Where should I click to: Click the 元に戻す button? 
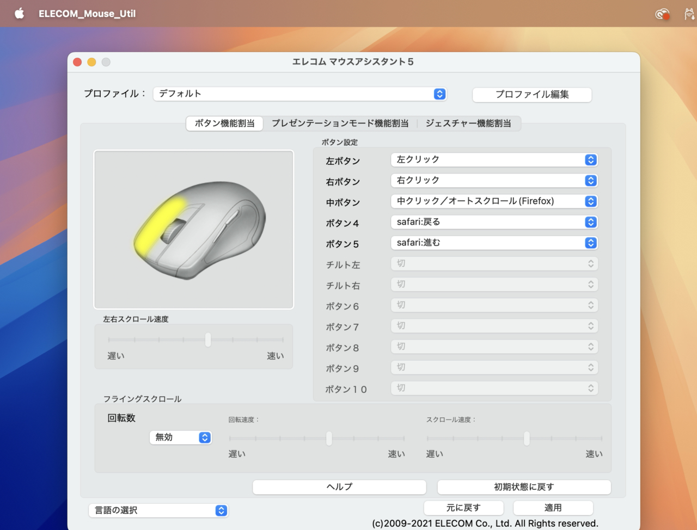tap(463, 508)
